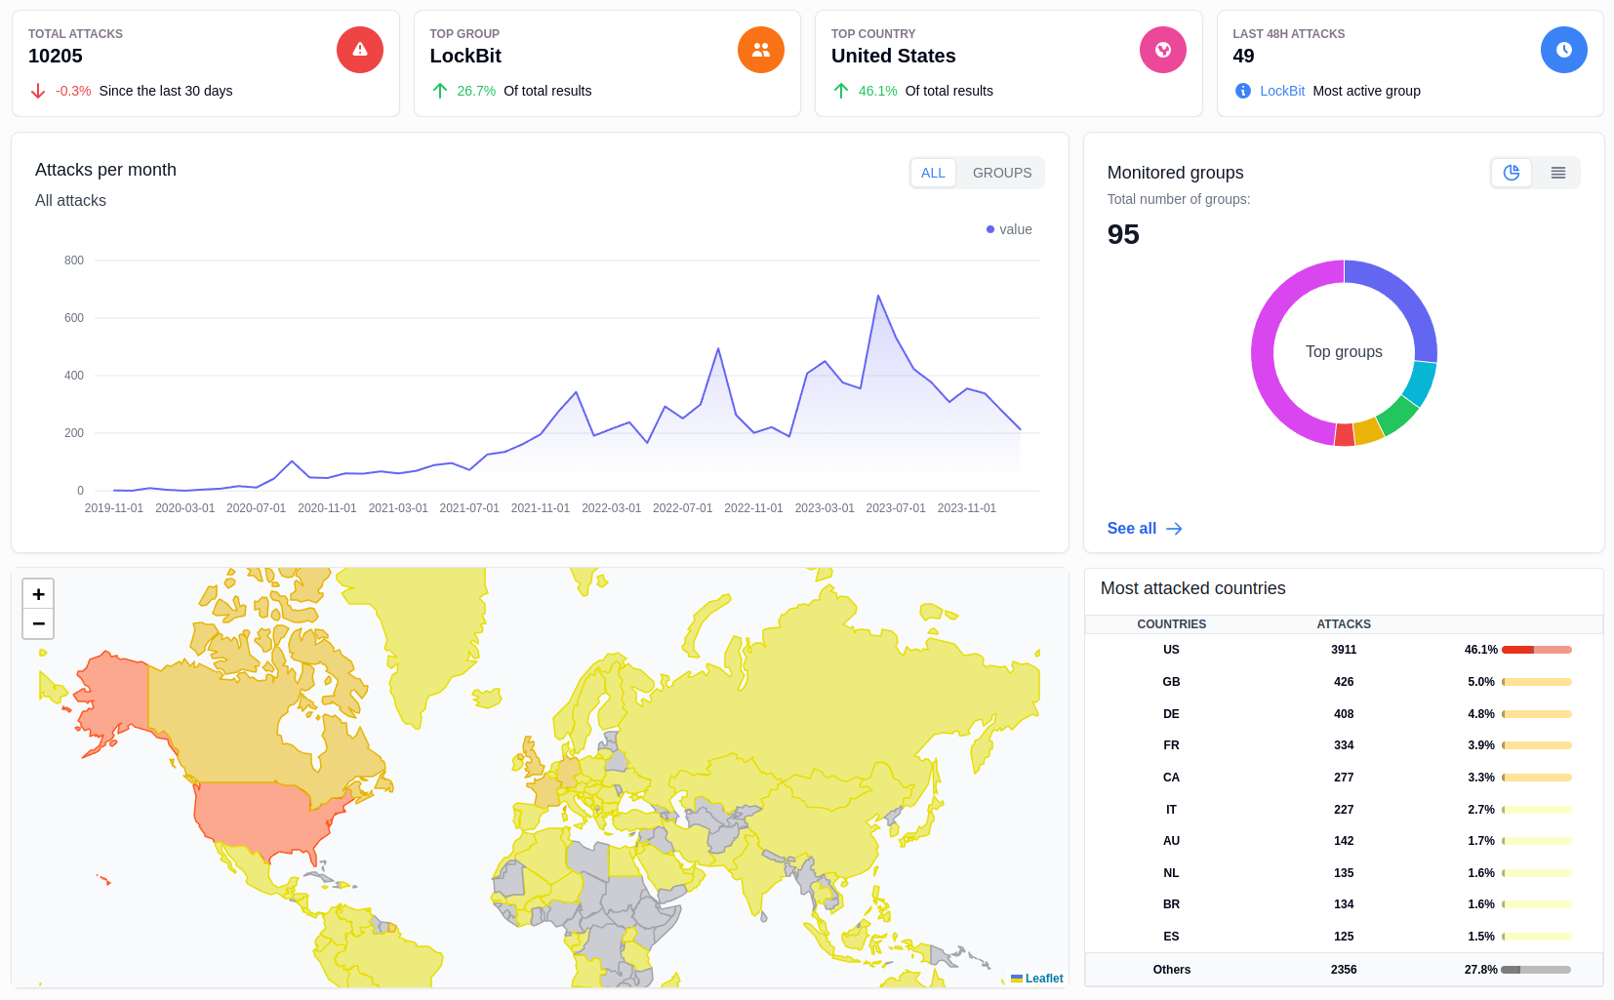
Task: Switch Monitored groups to list view
Action: click(x=1558, y=173)
